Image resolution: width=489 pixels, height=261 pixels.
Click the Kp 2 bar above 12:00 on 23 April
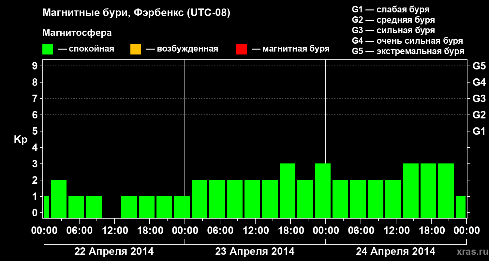coord(252,199)
